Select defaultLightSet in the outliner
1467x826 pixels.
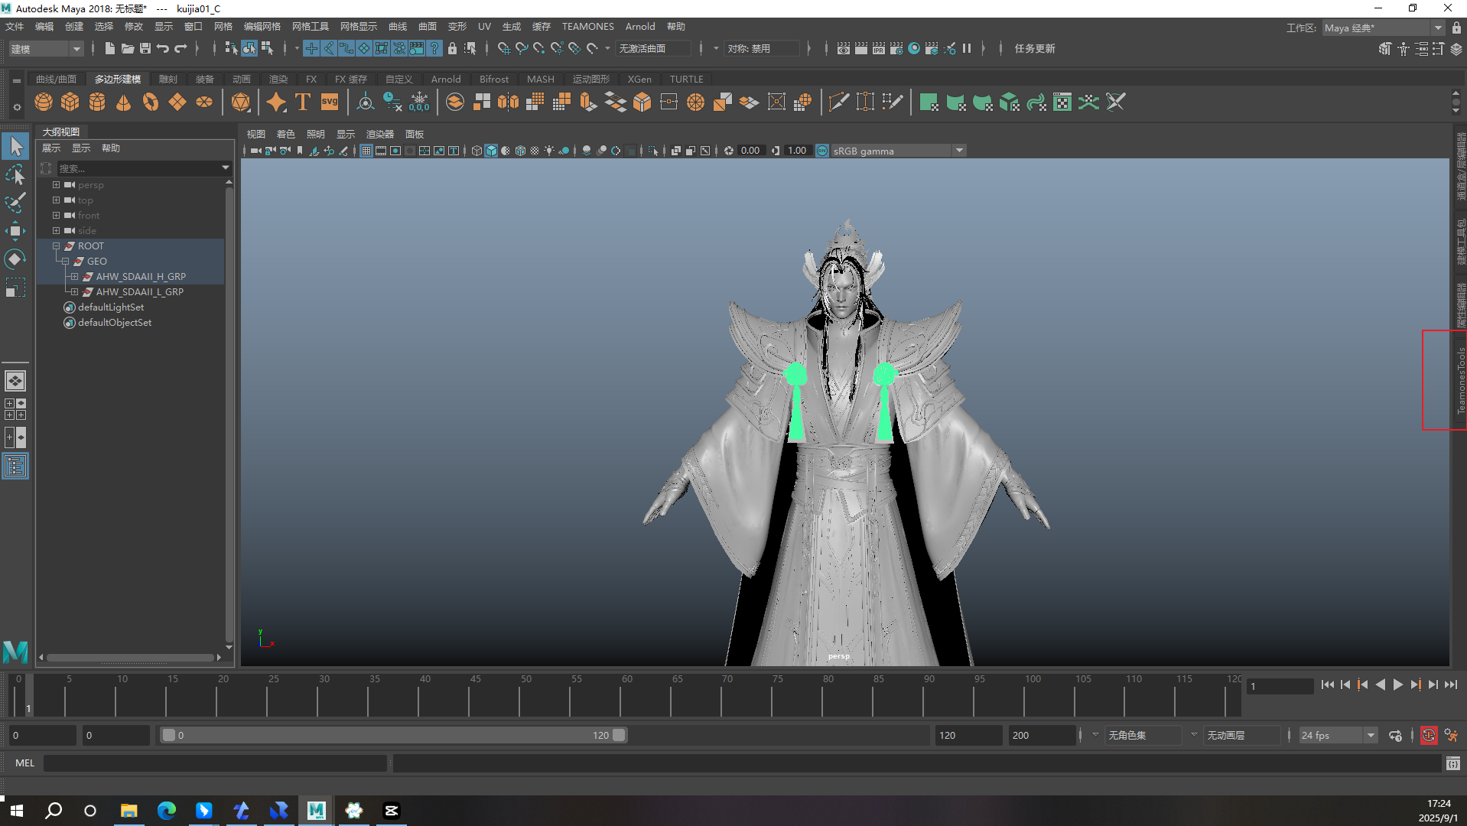(111, 307)
